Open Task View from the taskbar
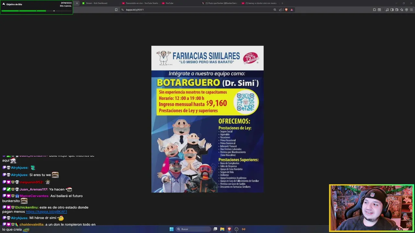This screenshot has height=233, width=415. (215, 229)
